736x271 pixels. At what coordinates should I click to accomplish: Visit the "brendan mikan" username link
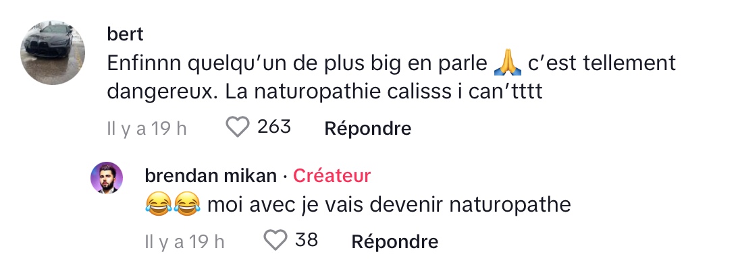click(x=211, y=176)
